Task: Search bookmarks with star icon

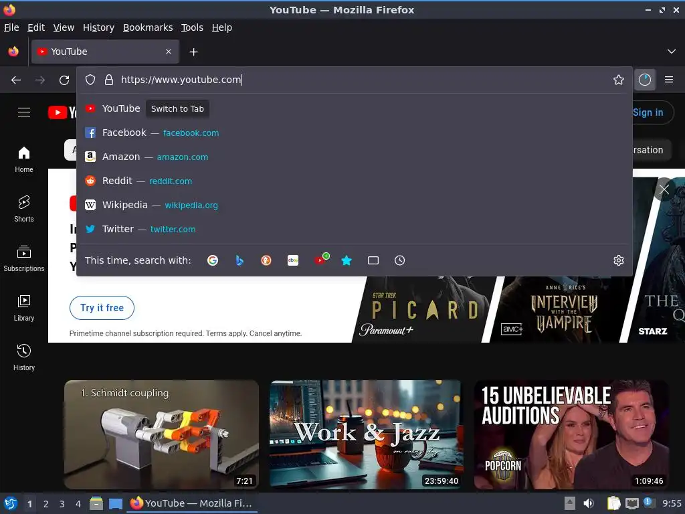Action: coord(347,260)
